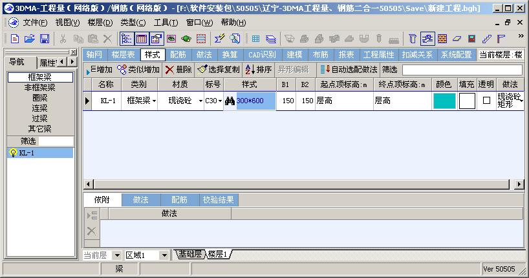Image resolution: width=529 pixels, height=278 pixels.
Task: Click the add-row icon in the attachment panel
Action: click(92, 215)
